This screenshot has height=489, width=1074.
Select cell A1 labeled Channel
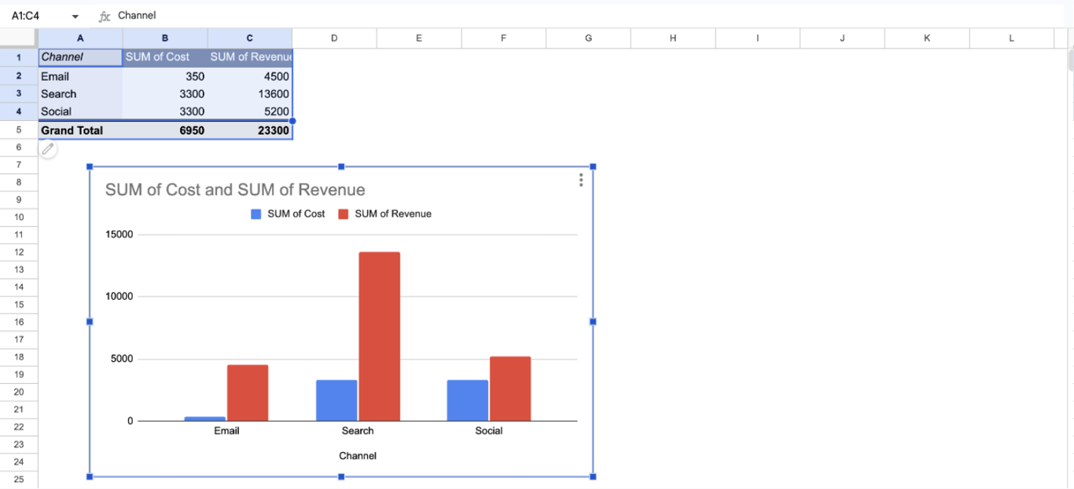click(x=80, y=57)
